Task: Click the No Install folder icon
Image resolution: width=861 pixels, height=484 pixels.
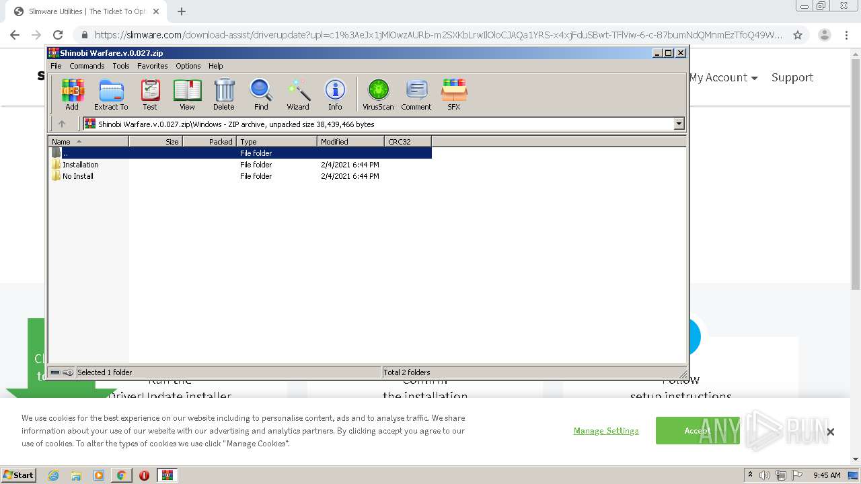Action: pos(56,176)
